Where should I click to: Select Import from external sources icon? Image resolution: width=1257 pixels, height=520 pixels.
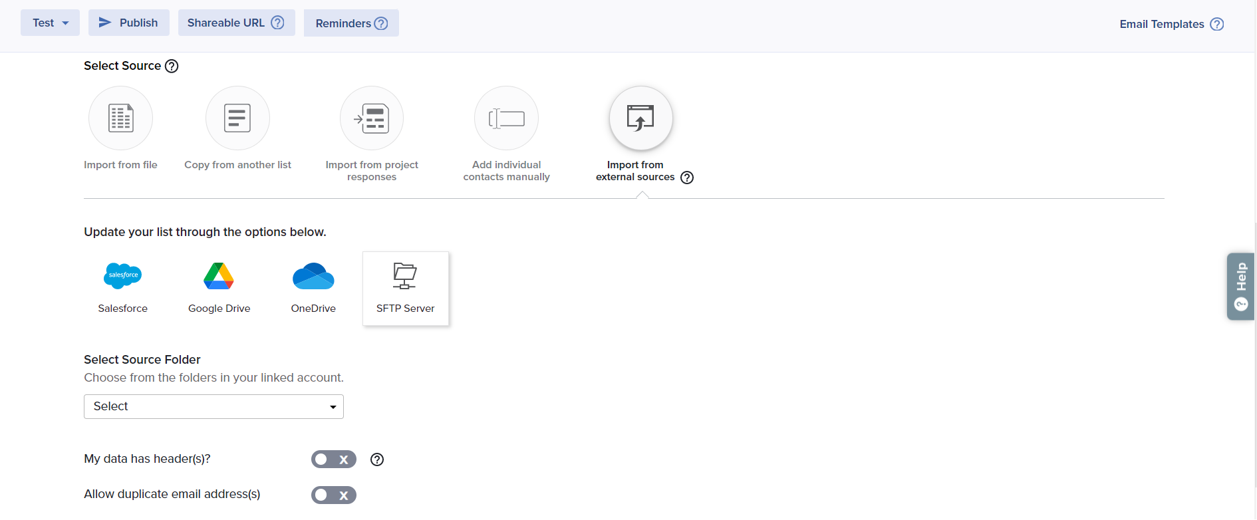click(x=640, y=118)
